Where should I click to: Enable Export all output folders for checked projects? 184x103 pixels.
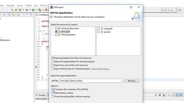[x=53, y=62]
